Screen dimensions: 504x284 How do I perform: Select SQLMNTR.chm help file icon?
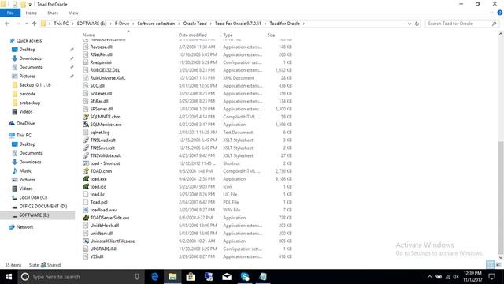(86, 117)
